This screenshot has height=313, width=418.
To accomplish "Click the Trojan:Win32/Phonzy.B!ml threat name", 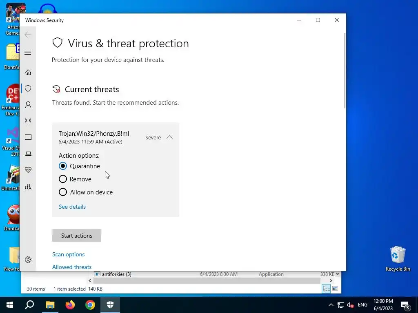I will pyautogui.click(x=94, y=134).
